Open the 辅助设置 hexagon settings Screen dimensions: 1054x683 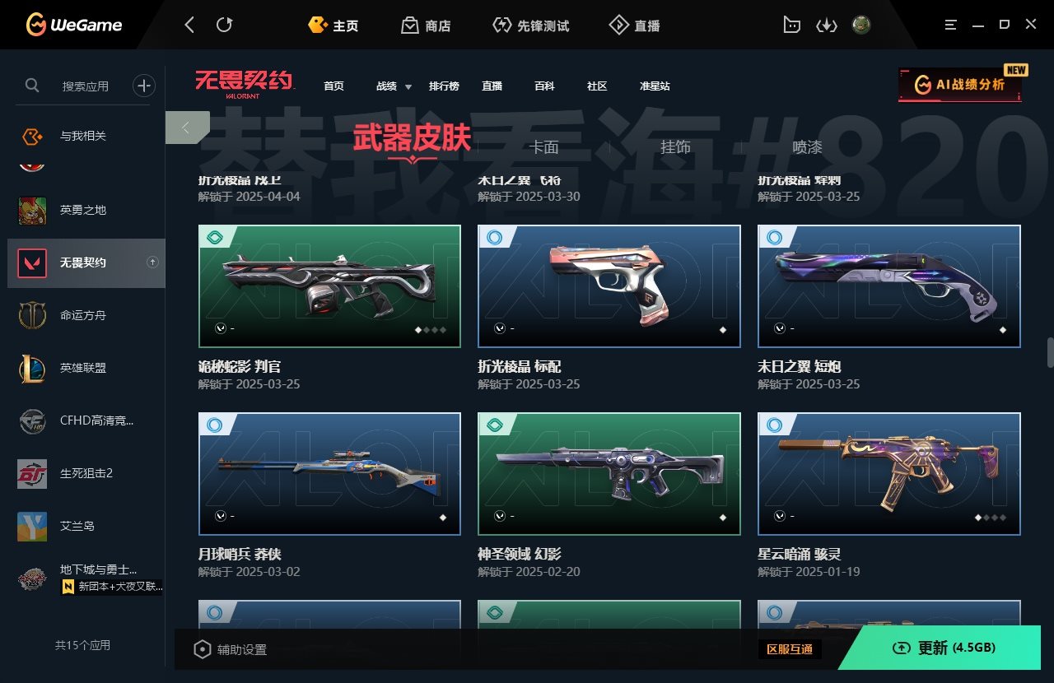[231, 649]
